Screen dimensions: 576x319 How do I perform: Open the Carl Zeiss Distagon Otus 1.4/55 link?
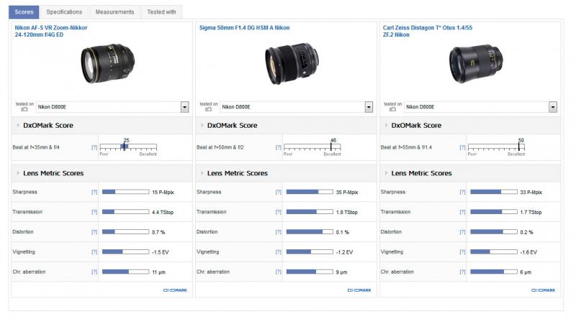tap(427, 31)
